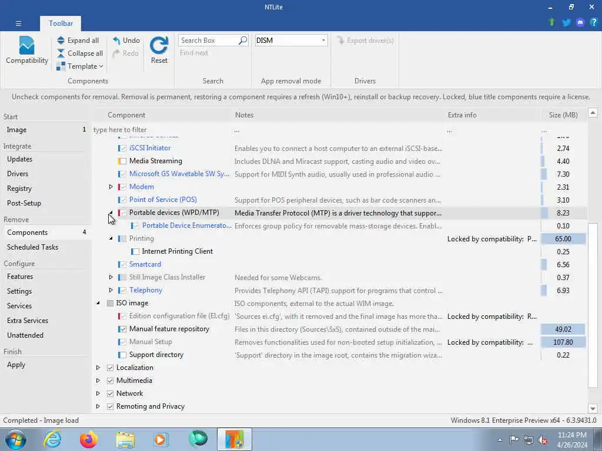Viewport: 602px width, 451px height.
Task: Click the Reset refresh icon
Action: [159, 46]
